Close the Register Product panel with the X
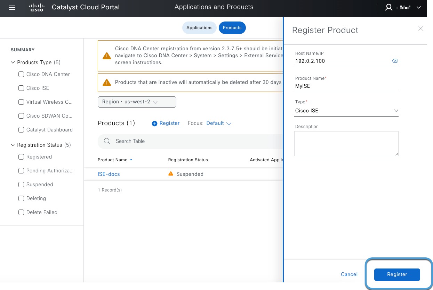The width and height of the screenshot is (433, 290). [x=421, y=28]
